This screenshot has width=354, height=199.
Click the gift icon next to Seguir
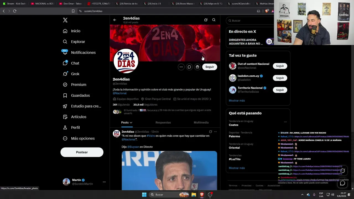pyautogui.click(x=197, y=67)
